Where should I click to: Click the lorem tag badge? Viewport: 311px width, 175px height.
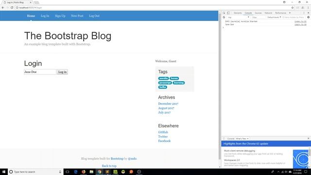174,78
